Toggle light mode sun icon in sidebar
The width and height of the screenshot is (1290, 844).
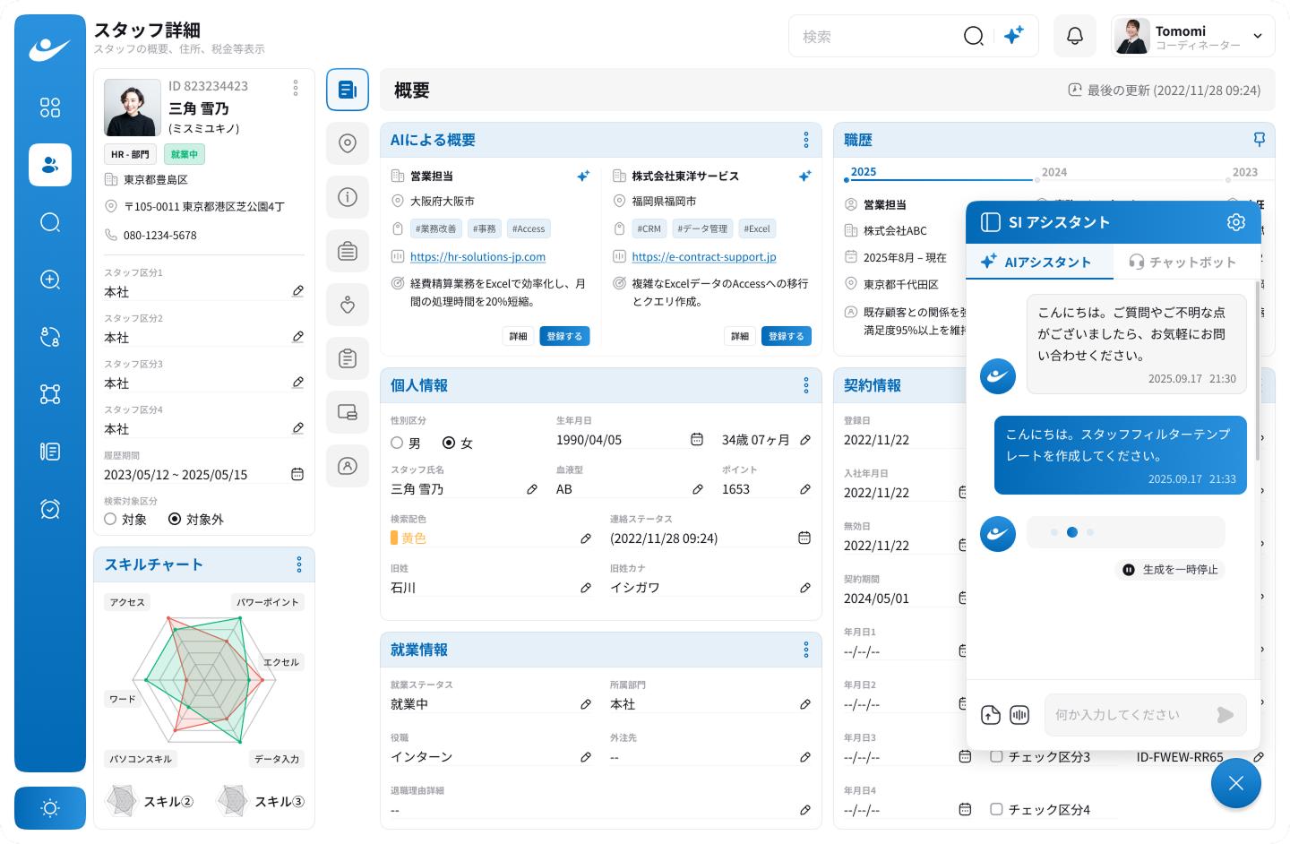point(50,808)
